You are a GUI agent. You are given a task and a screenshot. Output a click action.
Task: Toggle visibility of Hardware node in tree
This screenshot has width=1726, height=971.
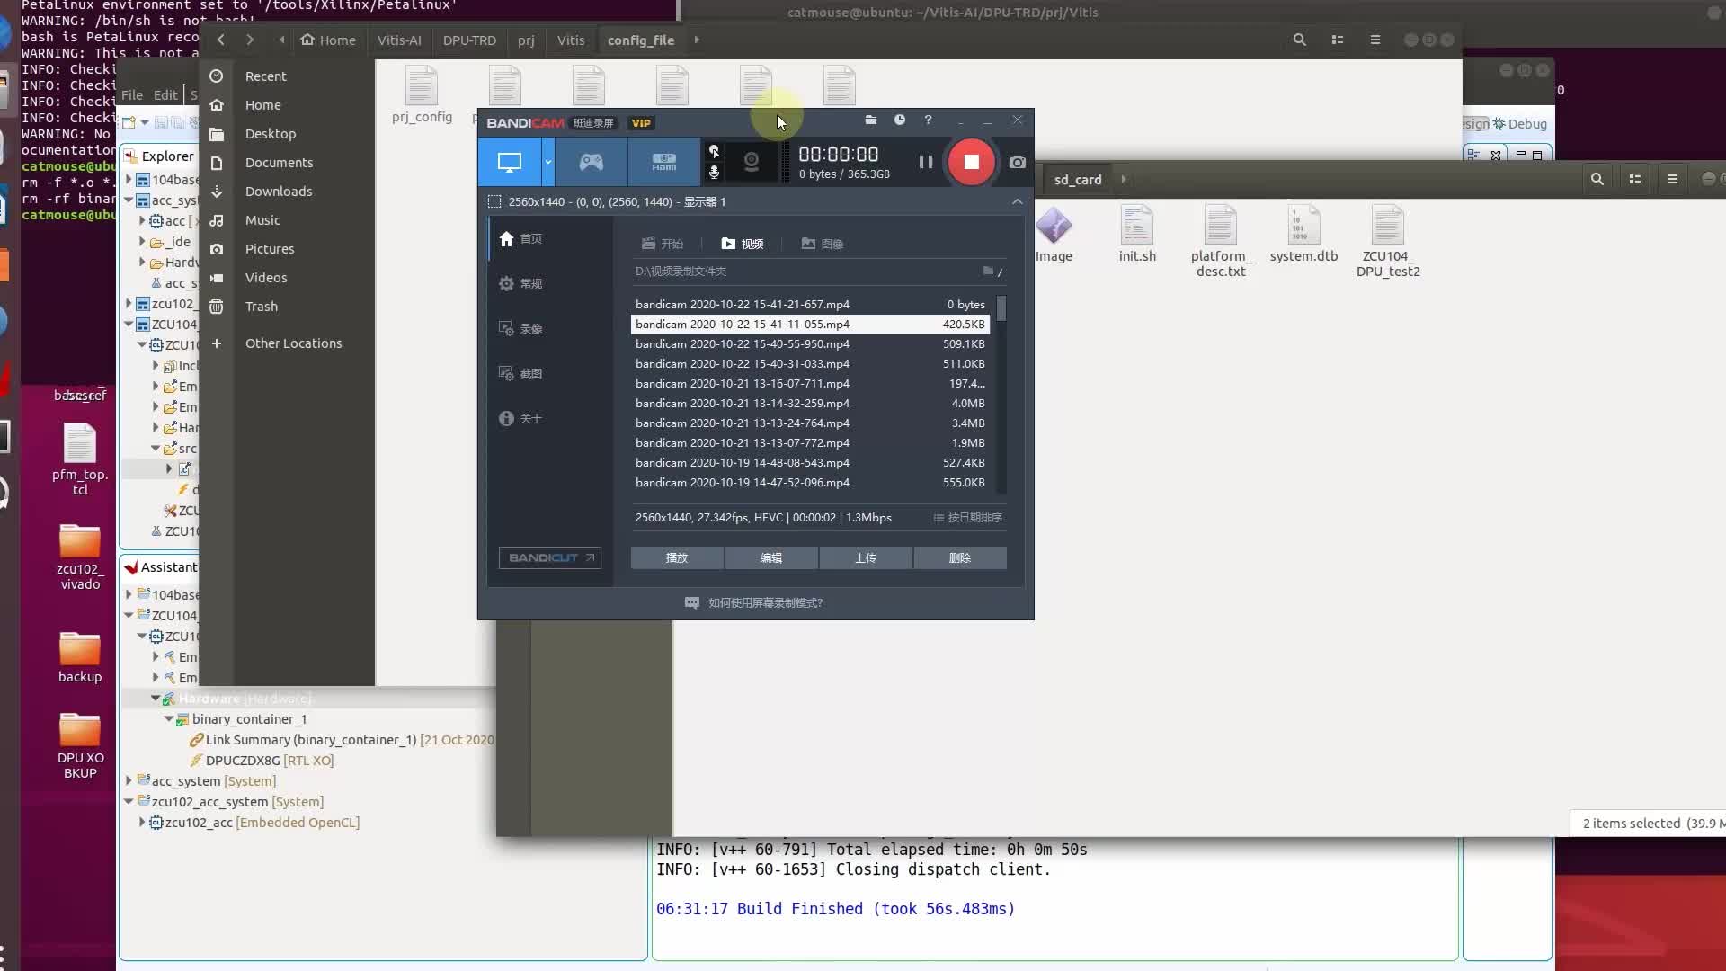click(x=156, y=699)
